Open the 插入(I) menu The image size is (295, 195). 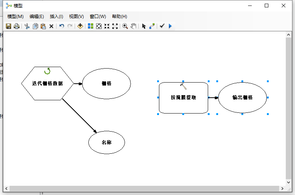pos(57,17)
